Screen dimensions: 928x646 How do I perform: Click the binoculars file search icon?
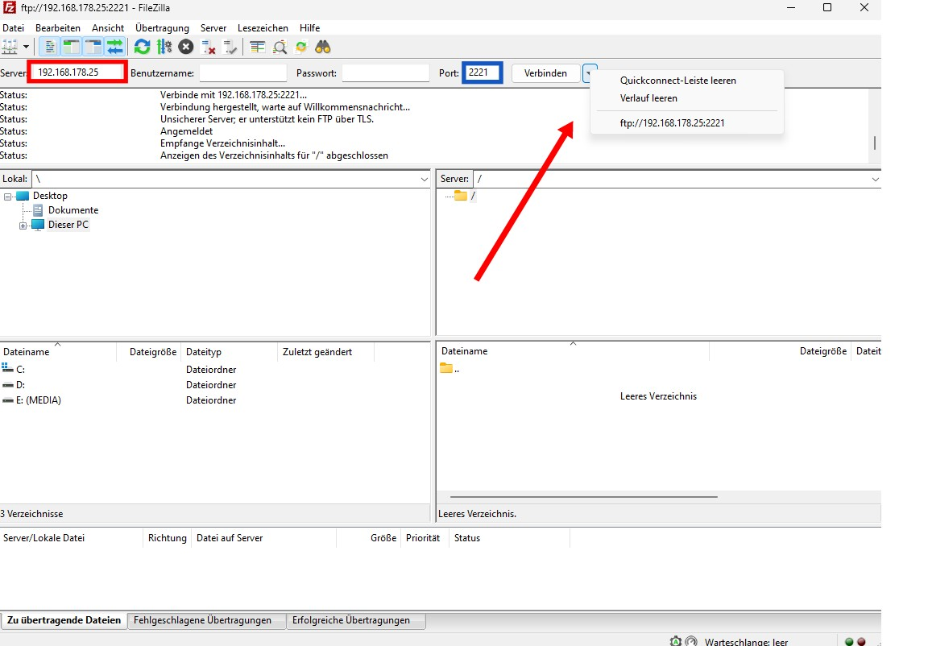(x=323, y=47)
